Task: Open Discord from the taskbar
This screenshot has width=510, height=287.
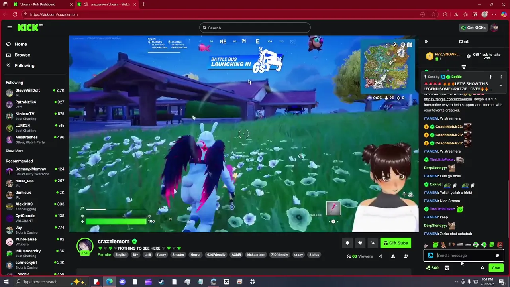Action: tap(122, 282)
